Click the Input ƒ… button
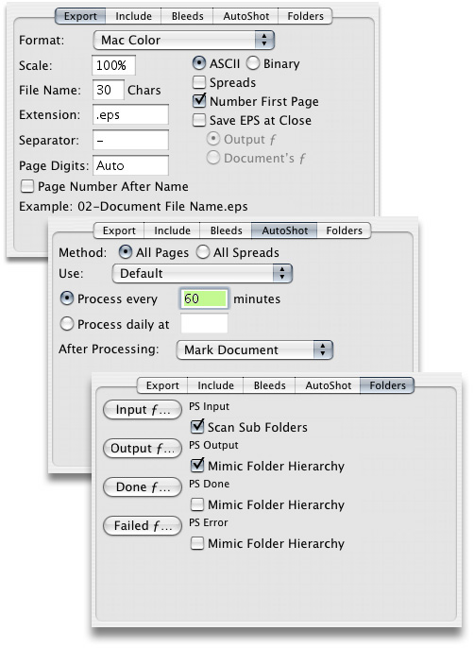The height and width of the screenshot is (648, 474). pos(143,410)
